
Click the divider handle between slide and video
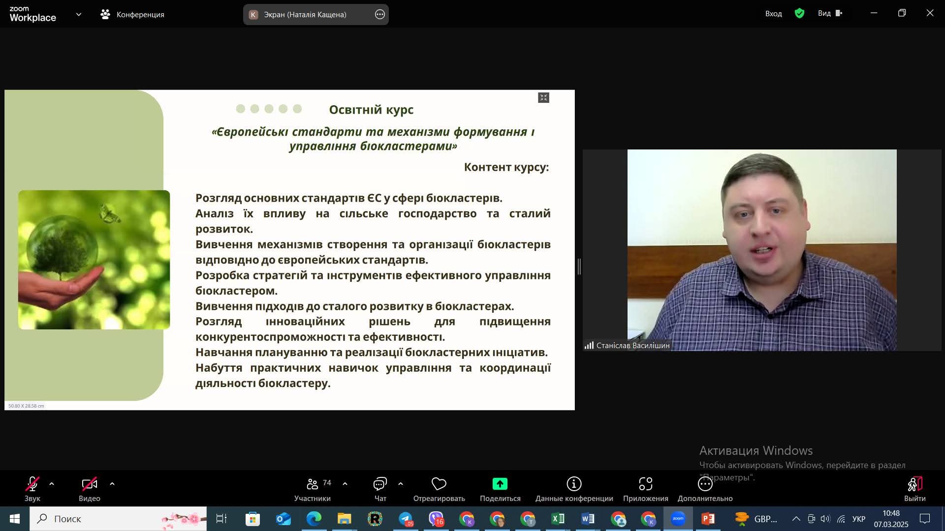click(x=579, y=266)
